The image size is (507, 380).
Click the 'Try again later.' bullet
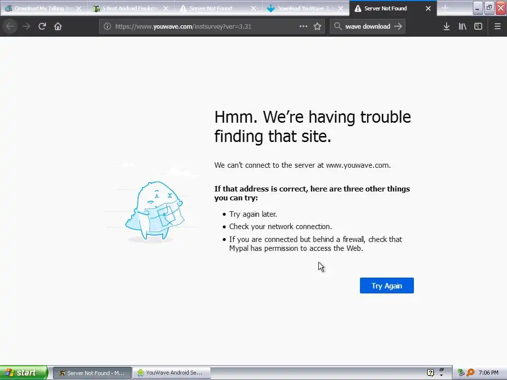(253, 214)
